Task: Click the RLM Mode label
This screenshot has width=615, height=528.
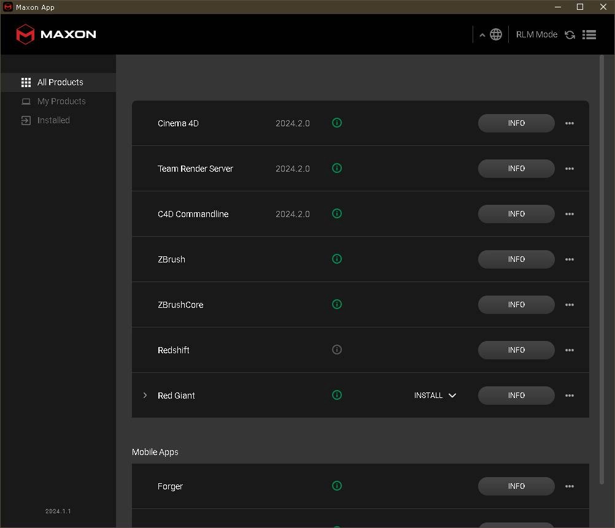Action: pos(536,34)
